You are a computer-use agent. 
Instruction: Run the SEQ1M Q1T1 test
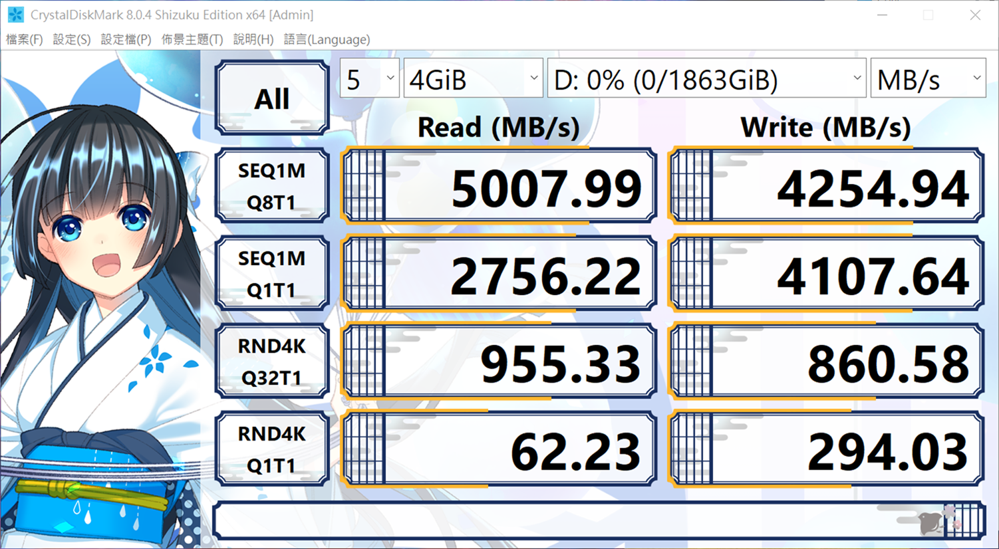(x=272, y=274)
